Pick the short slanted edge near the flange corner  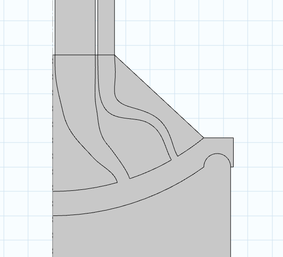(191, 147)
